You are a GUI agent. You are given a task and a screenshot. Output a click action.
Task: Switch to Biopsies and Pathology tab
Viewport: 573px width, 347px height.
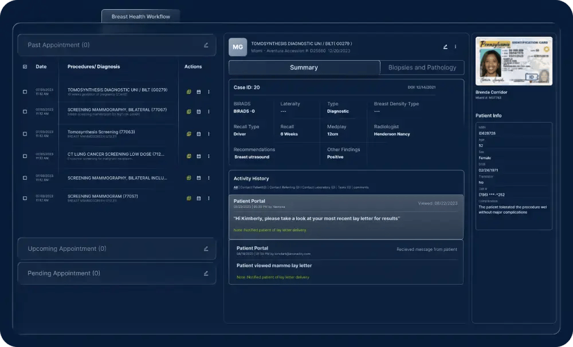(422, 68)
